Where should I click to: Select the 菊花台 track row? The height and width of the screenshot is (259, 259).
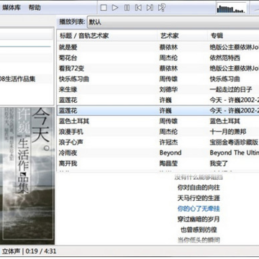[x=158, y=58]
